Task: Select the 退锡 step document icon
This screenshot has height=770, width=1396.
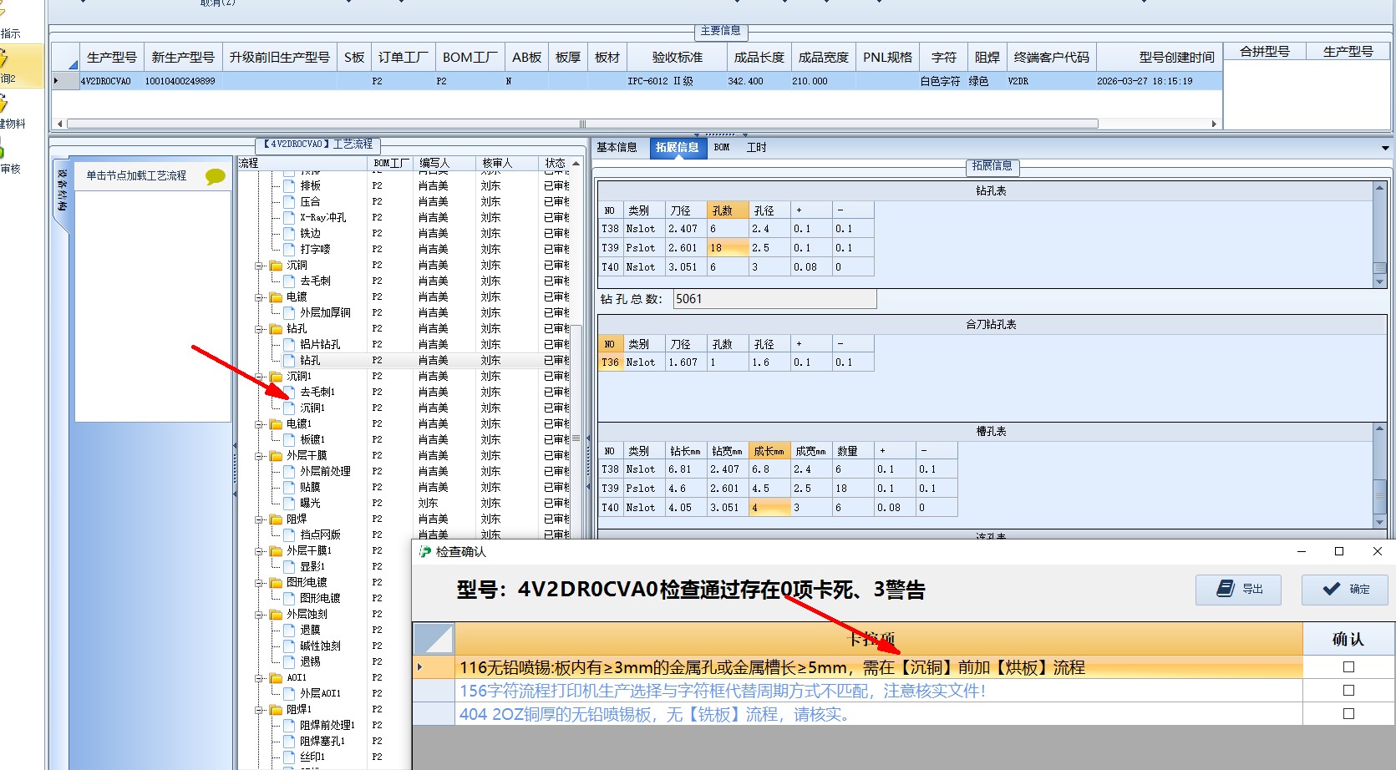Action: 289,662
